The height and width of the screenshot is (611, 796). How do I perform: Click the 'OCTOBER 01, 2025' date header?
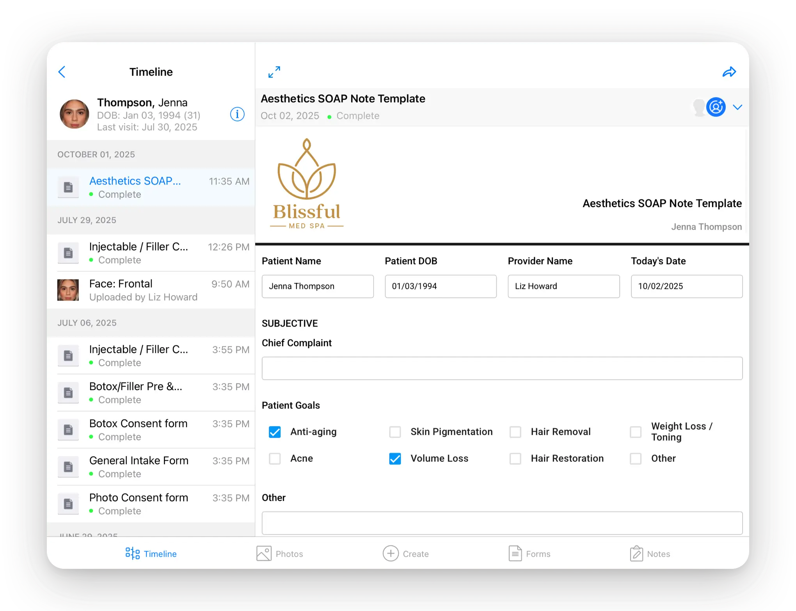[96, 155]
